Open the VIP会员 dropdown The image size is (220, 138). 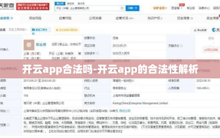click(160, 8)
